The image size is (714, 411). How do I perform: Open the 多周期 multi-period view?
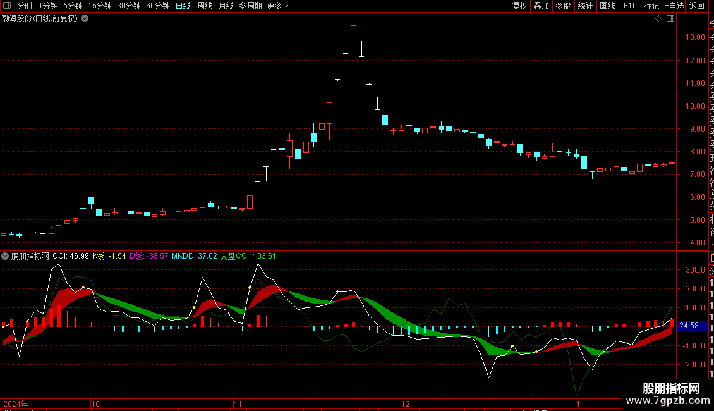point(250,6)
